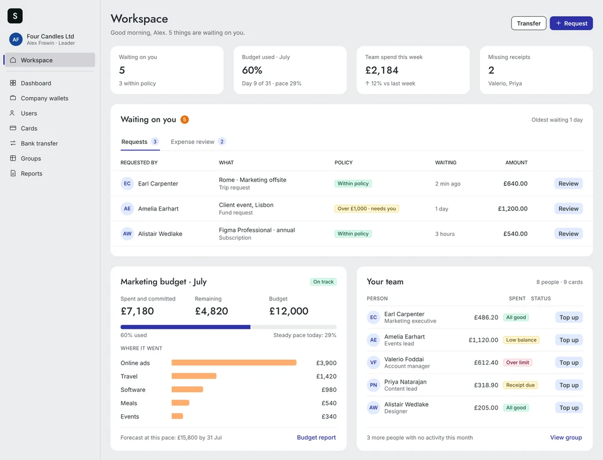Open the Waiting on you summary card
Image resolution: width=603 pixels, height=460 pixels.
point(167,70)
